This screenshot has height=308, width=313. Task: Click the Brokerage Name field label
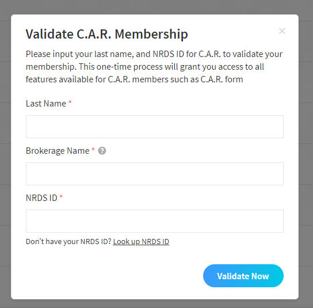58,151
